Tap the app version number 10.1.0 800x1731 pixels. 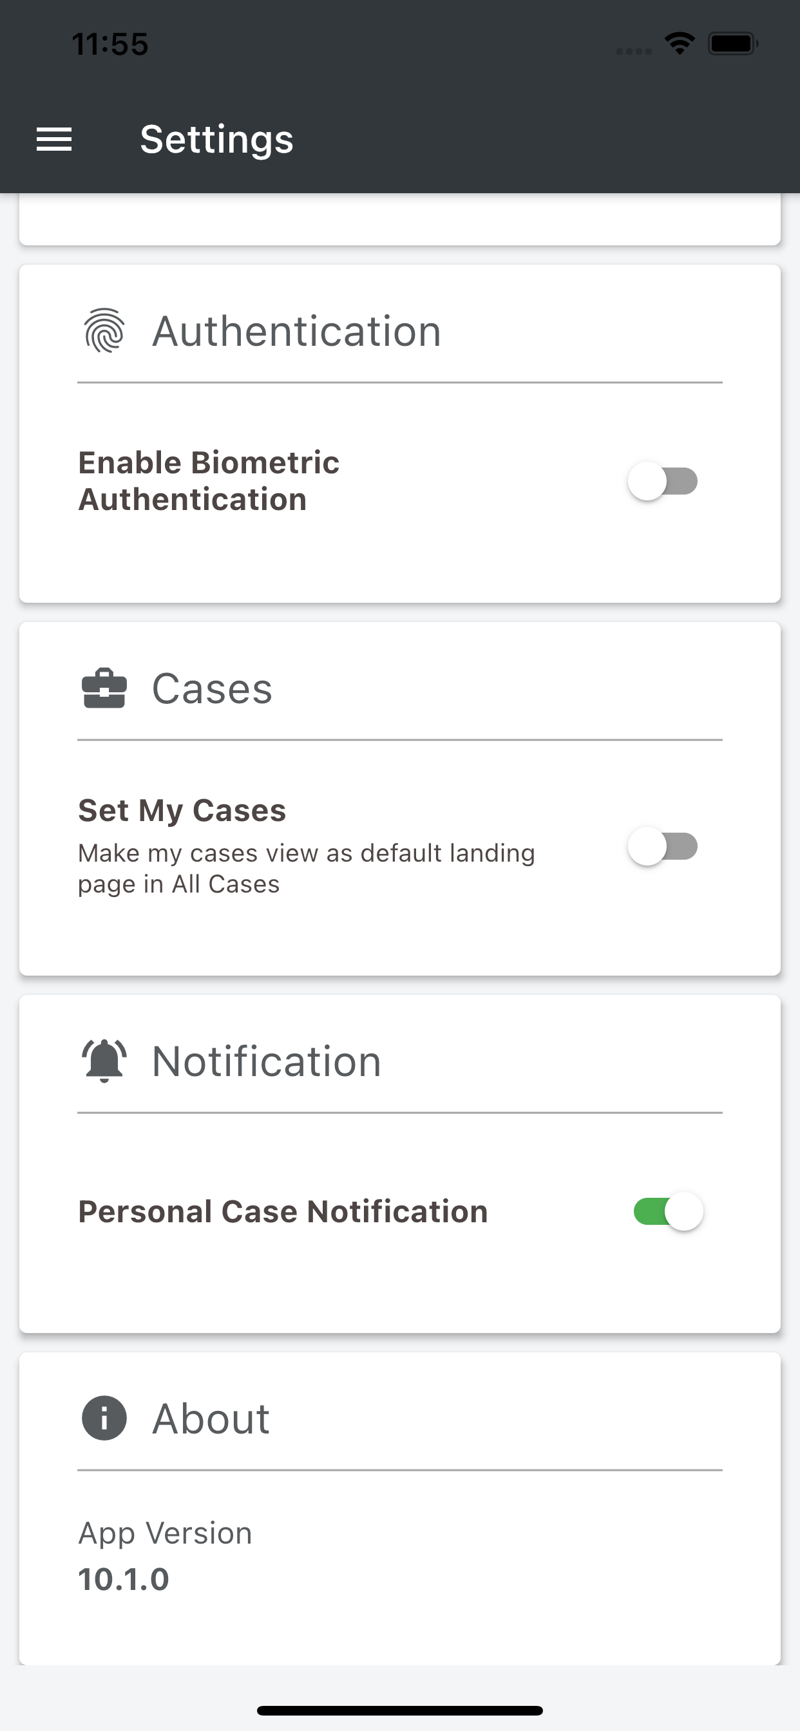(124, 1579)
